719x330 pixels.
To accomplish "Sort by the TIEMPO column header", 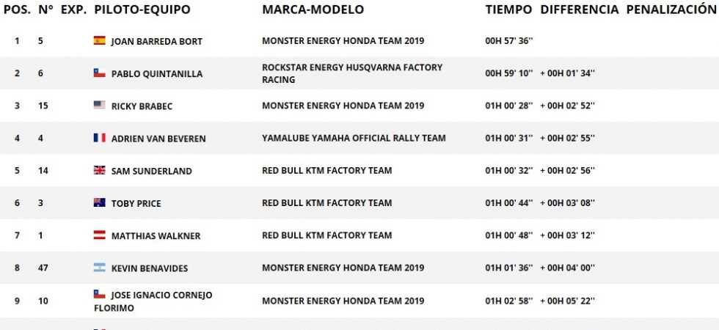I will (508, 10).
